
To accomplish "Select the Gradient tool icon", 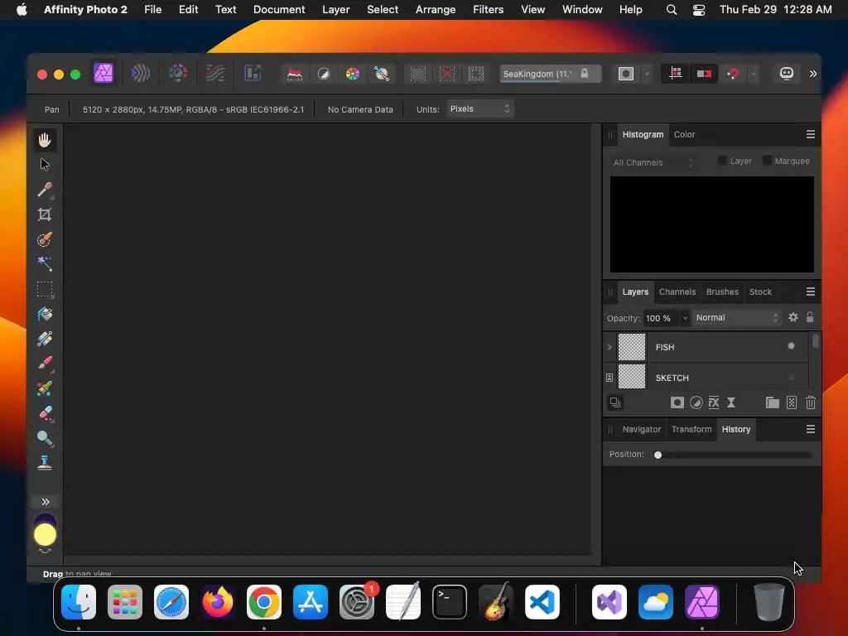I will pos(45,339).
